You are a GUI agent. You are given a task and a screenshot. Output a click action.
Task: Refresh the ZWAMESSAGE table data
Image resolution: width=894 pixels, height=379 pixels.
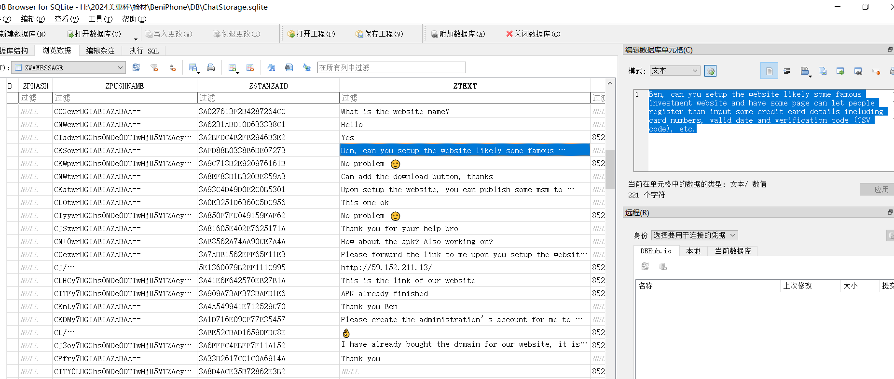pyautogui.click(x=136, y=68)
